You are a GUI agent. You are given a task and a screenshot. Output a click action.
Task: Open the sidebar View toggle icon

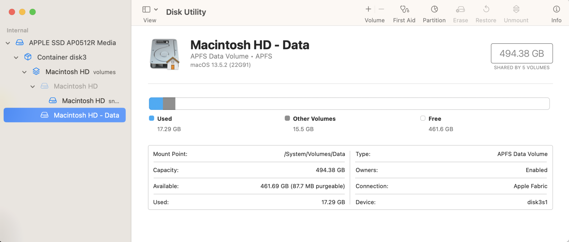coord(146,9)
